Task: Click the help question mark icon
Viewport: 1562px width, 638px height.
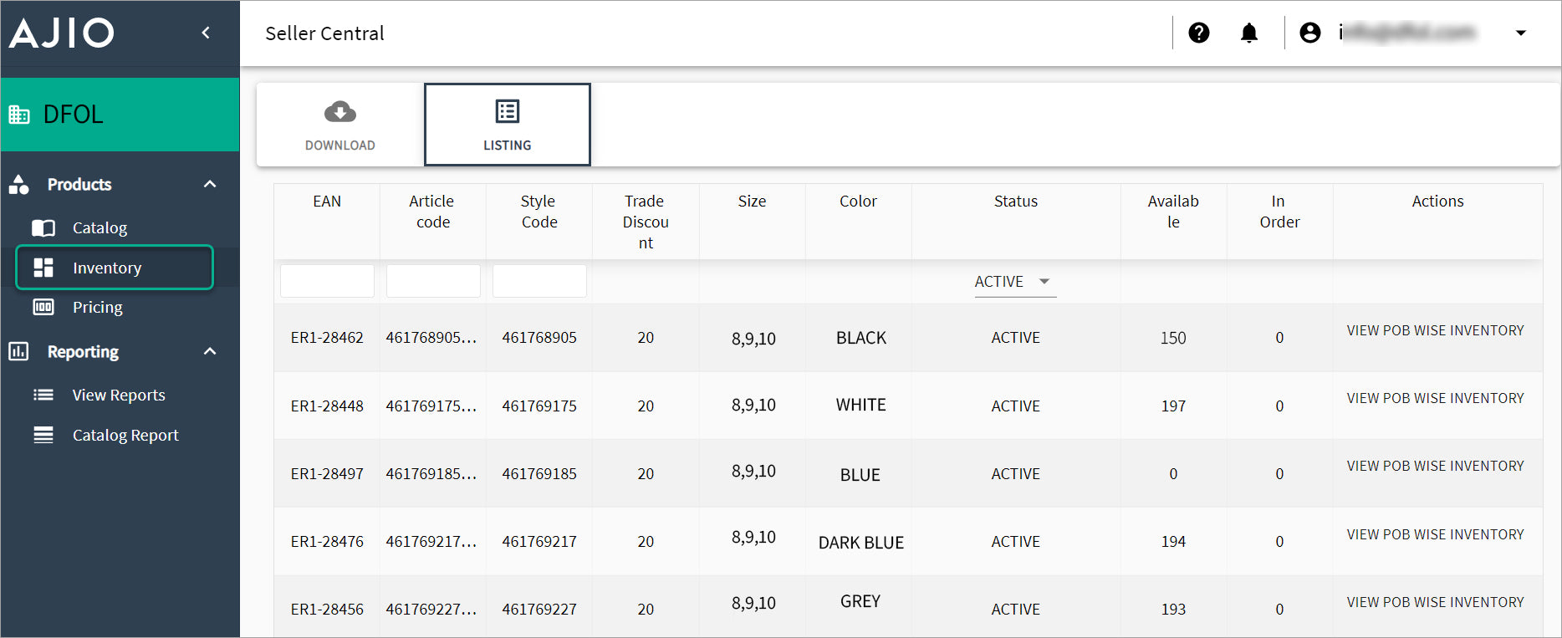Action: 1198,33
